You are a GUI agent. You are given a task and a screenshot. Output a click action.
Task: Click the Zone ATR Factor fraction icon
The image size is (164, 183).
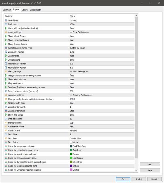(6, 52)
